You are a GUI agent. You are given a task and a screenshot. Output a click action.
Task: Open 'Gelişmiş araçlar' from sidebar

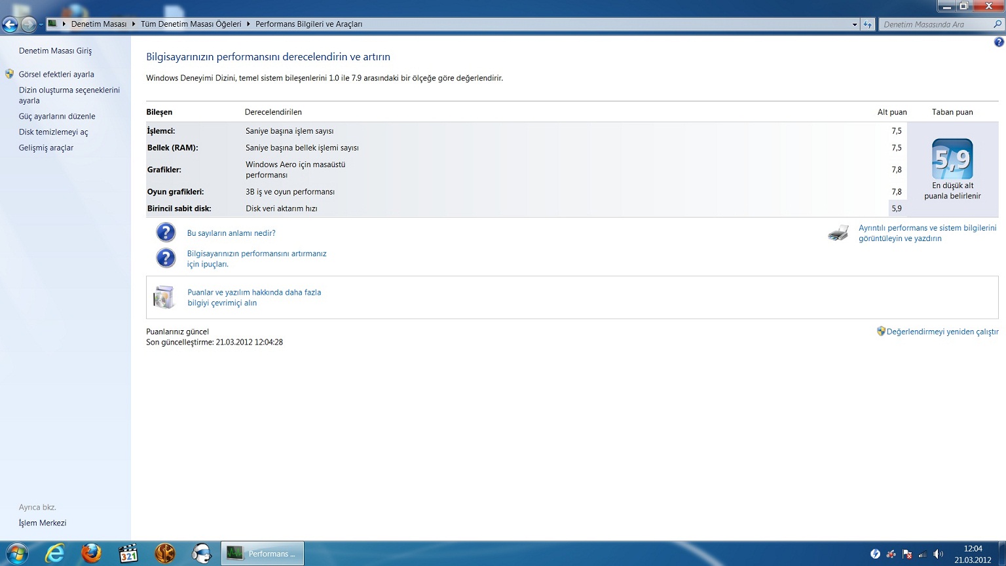tap(46, 147)
